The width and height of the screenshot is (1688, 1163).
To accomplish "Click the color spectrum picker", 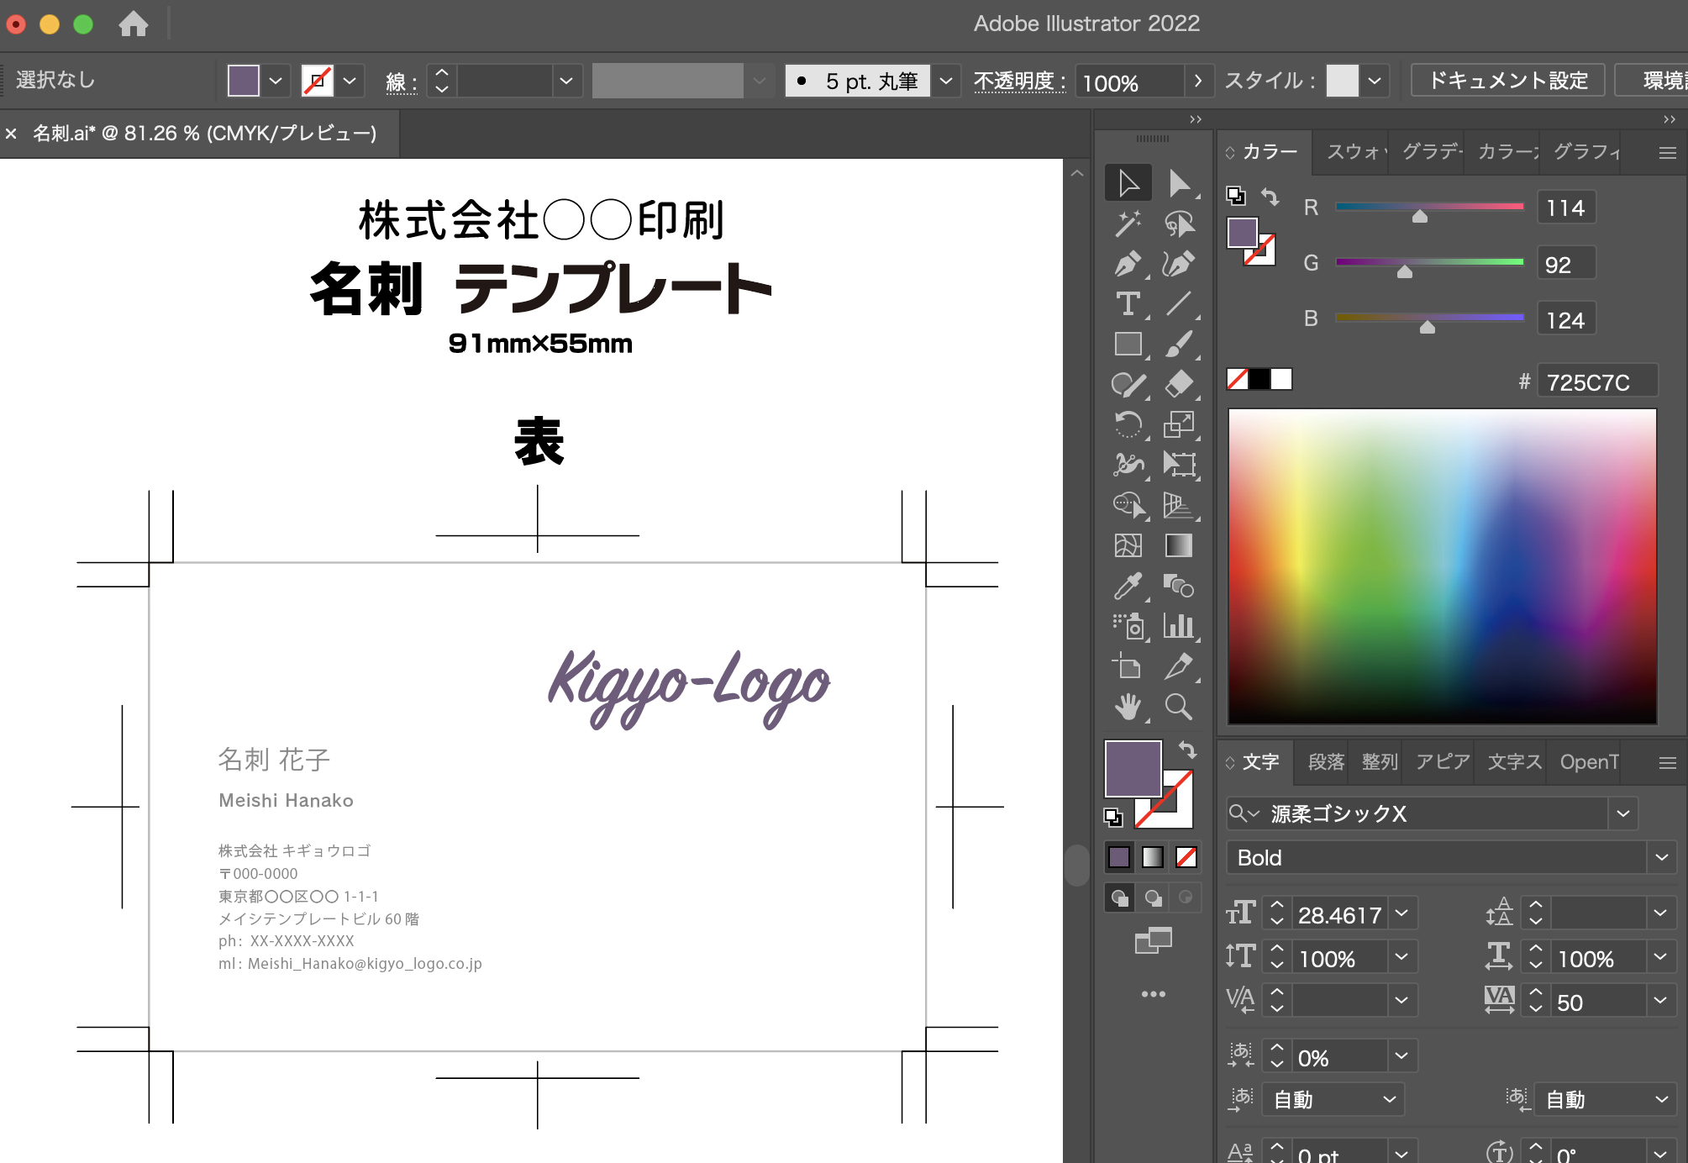I will tap(1443, 566).
